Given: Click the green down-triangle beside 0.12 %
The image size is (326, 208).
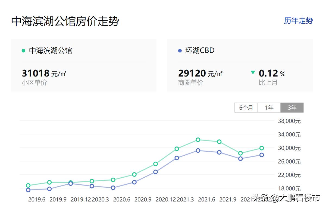Looking at the screenshot, I should [253, 72].
